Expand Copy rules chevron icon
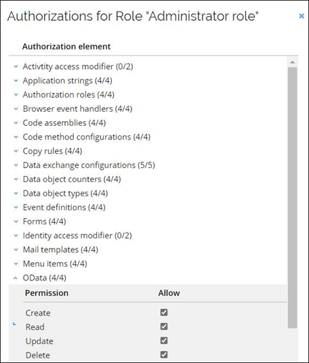Image resolution: width=309 pixels, height=363 pixels. (x=16, y=151)
